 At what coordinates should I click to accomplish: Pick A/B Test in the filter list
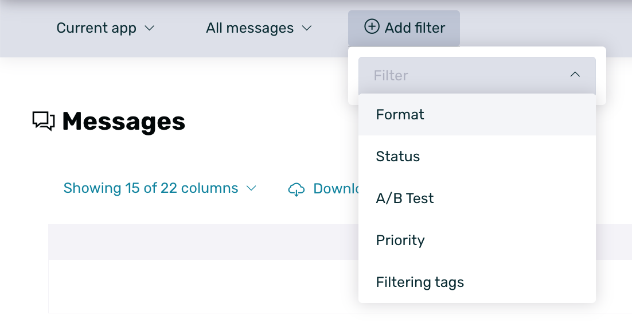[x=404, y=199]
